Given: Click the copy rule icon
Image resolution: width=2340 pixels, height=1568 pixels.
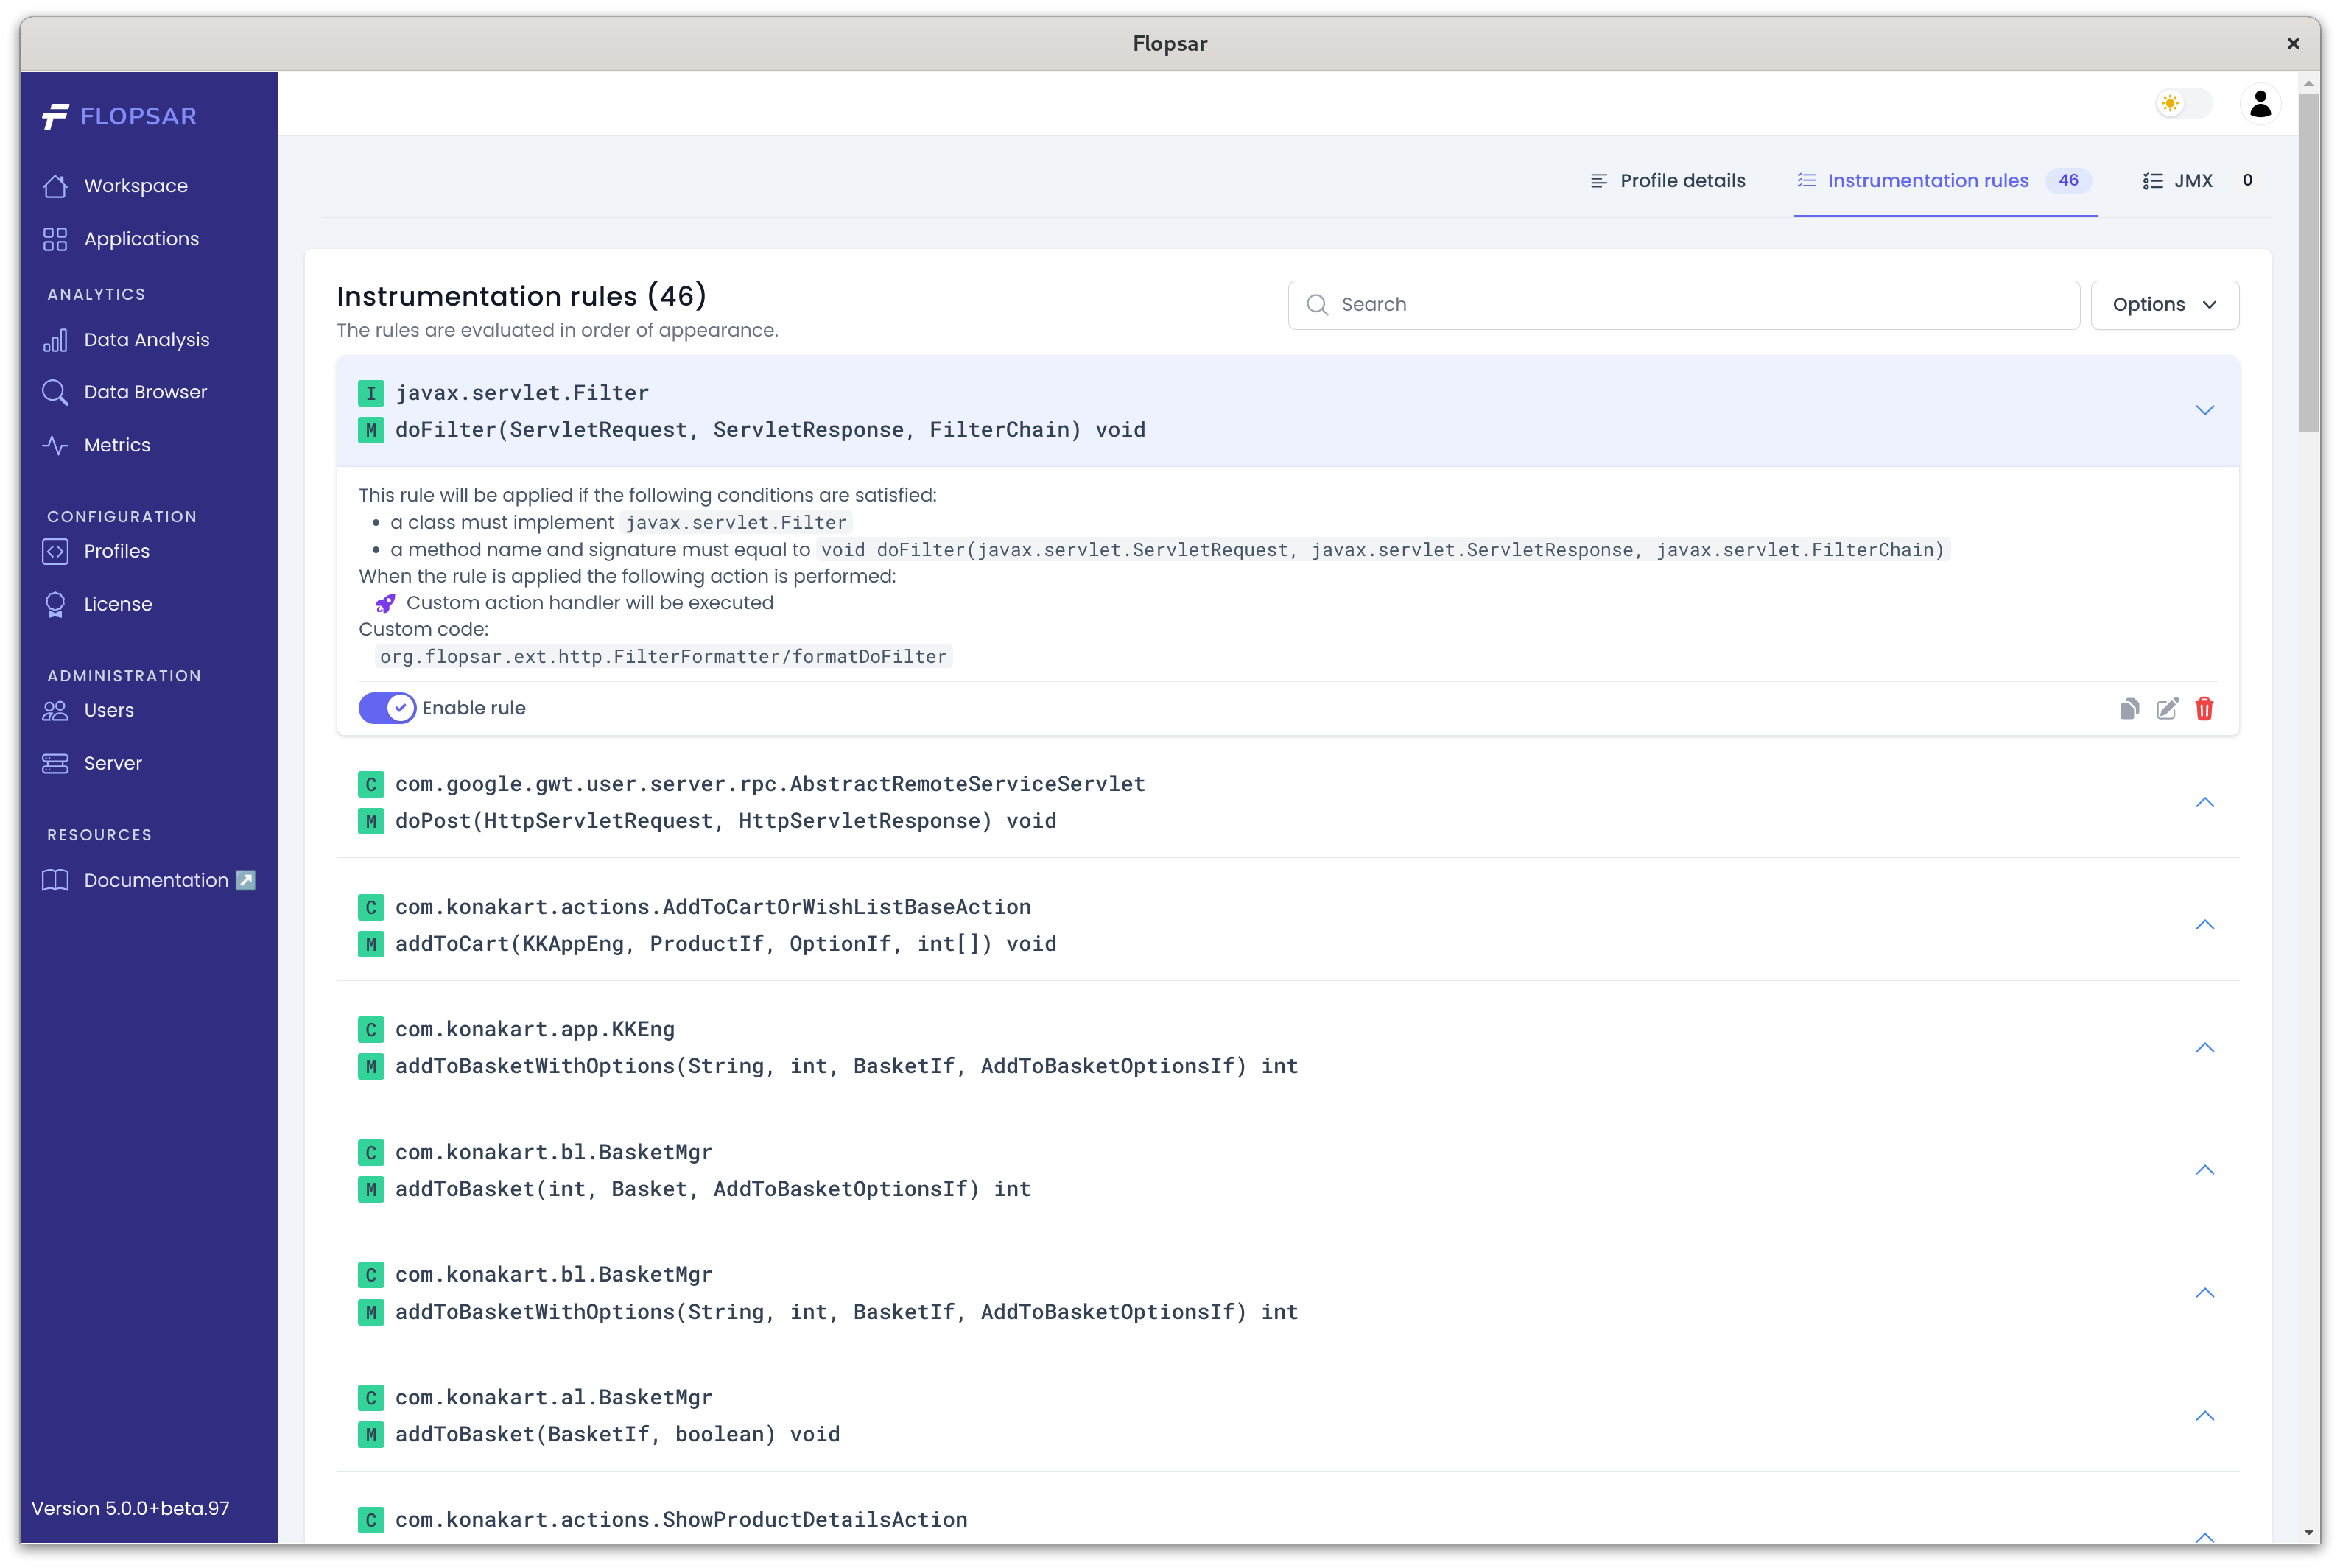Looking at the screenshot, I should pyautogui.click(x=2129, y=709).
